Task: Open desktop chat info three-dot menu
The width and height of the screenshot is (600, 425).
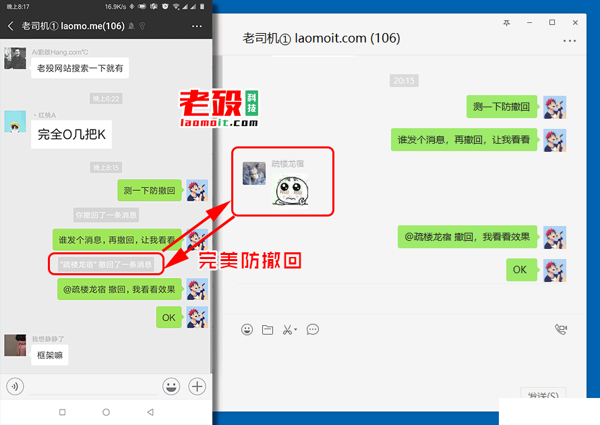Action: point(570,40)
